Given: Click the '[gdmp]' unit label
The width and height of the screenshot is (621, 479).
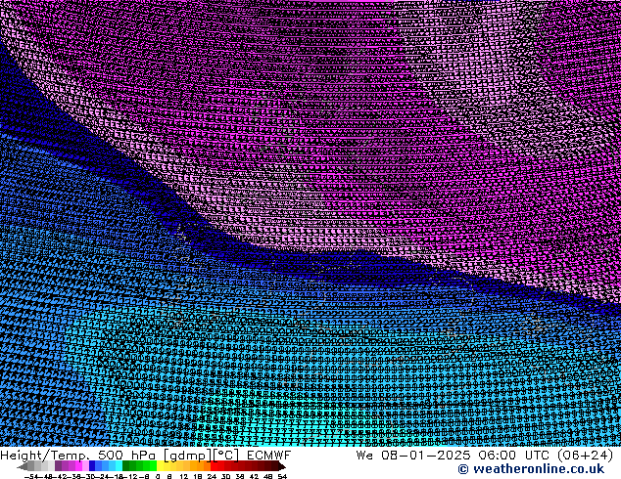Looking at the screenshot, I should point(187,456).
